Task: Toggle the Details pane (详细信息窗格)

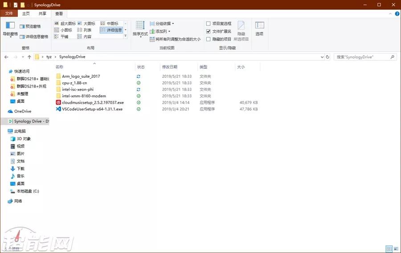Action: [x=34, y=37]
